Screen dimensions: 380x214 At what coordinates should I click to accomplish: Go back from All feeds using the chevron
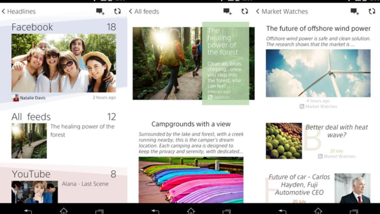click(x=131, y=12)
